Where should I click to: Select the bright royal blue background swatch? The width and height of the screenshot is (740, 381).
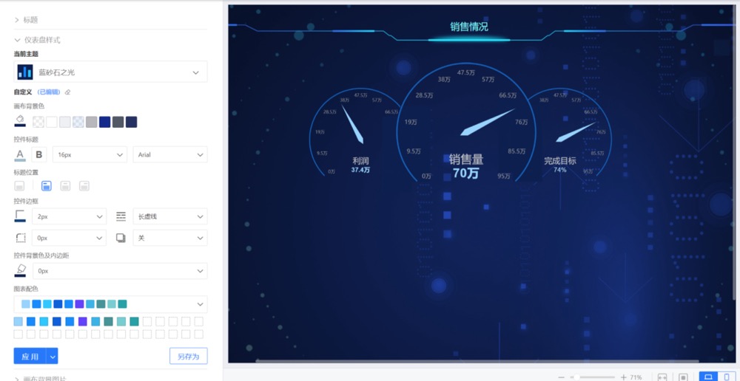(x=105, y=122)
